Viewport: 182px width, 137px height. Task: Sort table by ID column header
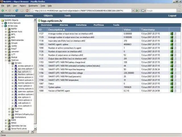[x=42, y=30]
